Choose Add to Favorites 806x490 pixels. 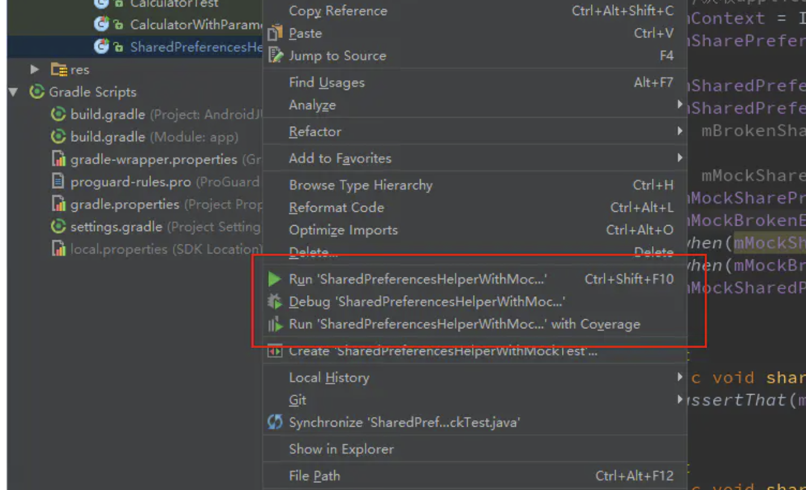pos(475,158)
